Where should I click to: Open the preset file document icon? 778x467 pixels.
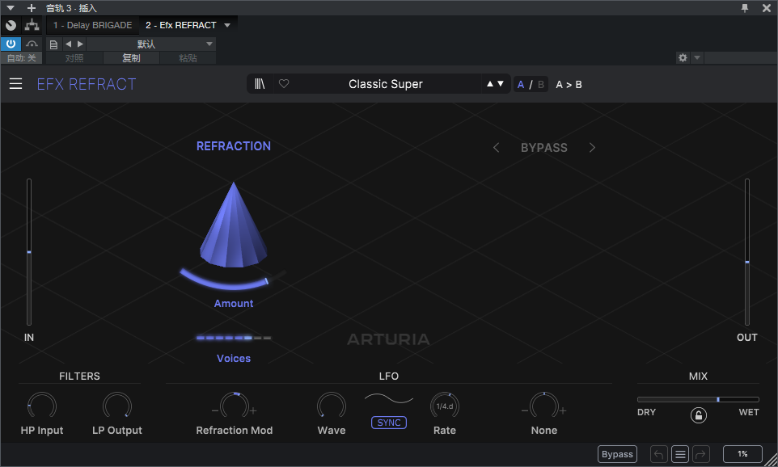pyautogui.click(x=53, y=44)
